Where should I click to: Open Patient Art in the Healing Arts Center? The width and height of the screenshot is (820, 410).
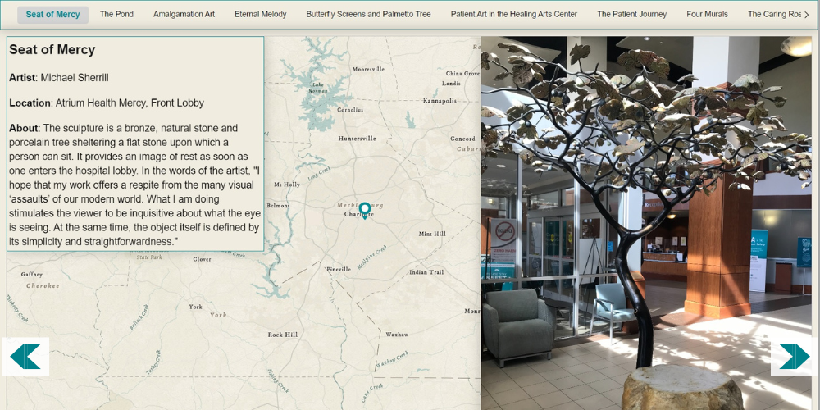pyautogui.click(x=514, y=15)
